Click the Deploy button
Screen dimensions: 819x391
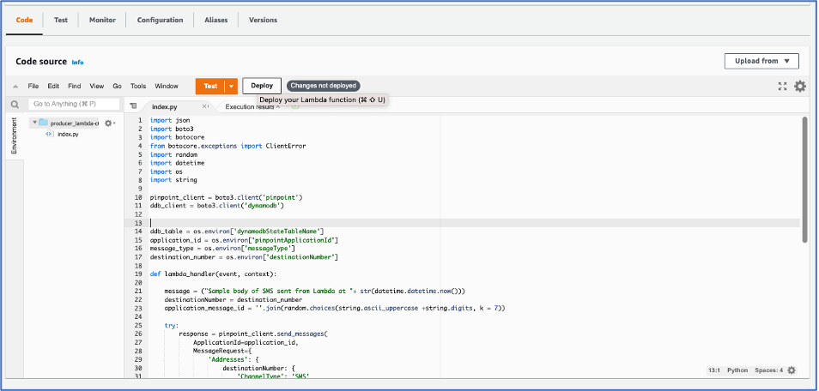point(262,86)
